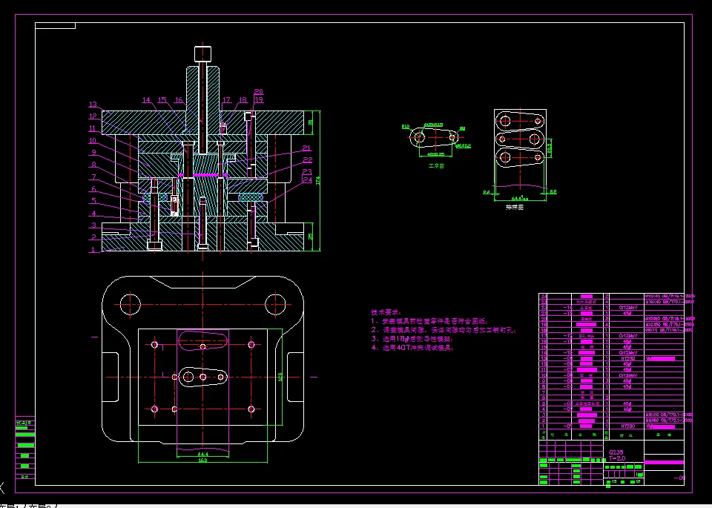The height and width of the screenshot is (508, 712).
Task: Click balloon label 23 beside the section view
Action: 307,172
